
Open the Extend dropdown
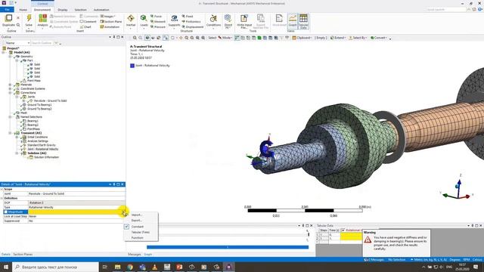[337, 38]
